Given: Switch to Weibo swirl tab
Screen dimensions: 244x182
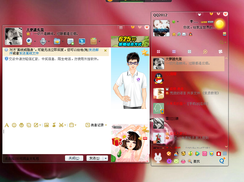Looking at the screenshot, I should [x=205, y=52].
